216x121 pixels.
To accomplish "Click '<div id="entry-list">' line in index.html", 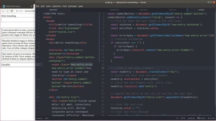I will (x=64, y=97).
